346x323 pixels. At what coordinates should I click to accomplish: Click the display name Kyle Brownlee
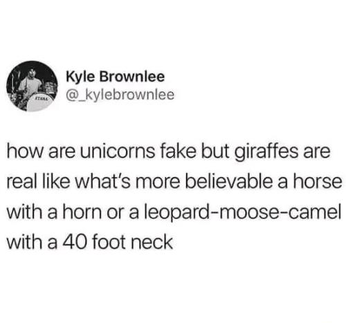click(x=116, y=77)
